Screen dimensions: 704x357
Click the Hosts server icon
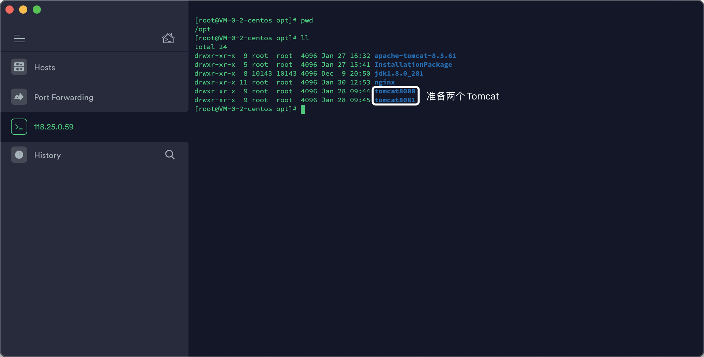click(19, 67)
